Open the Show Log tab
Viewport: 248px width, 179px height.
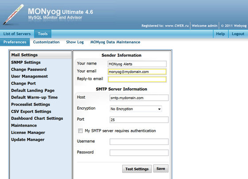click(x=75, y=42)
